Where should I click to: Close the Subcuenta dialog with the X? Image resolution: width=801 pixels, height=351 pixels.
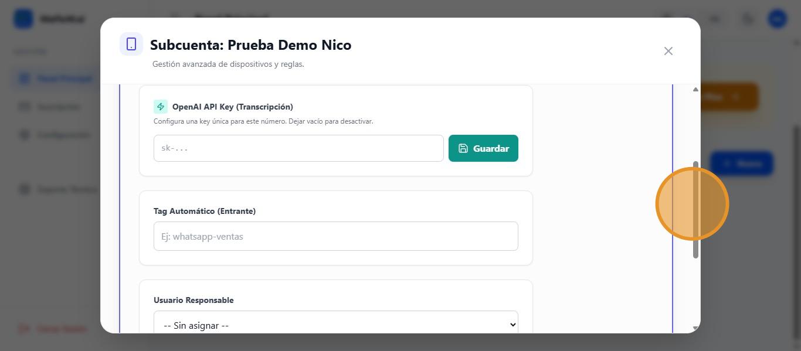click(x=668, y=51)
